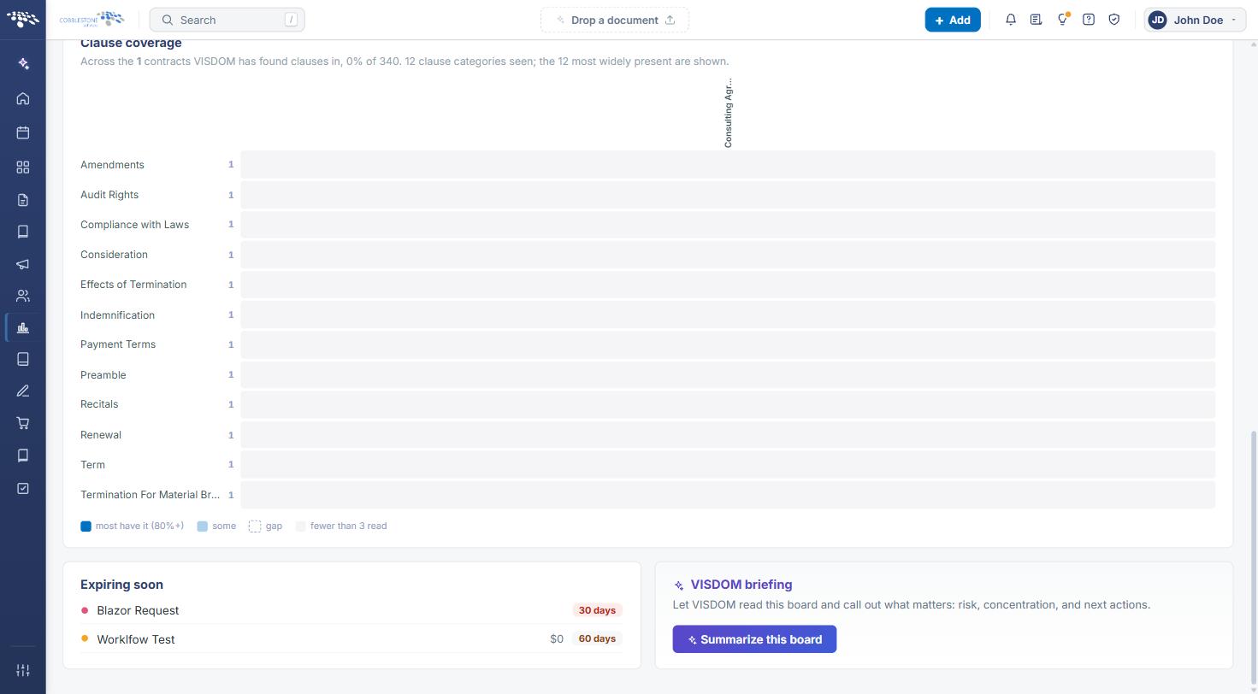The height and width of the screenshot is (694, 1258).
Task: Click the Compliance with Laws label
Action: (x=134, y=225)
